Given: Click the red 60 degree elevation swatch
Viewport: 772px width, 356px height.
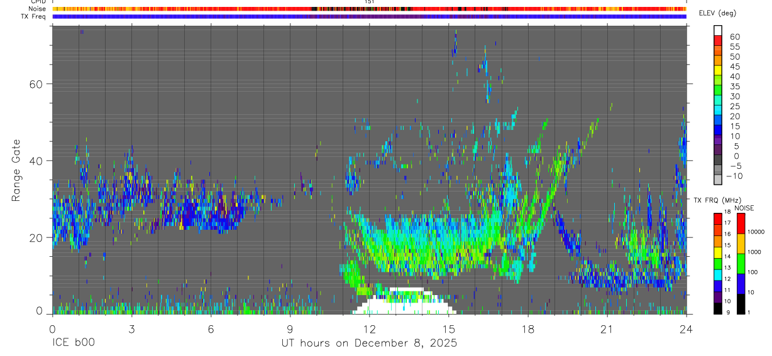Looking at the screenshot, I should [718, 39].
